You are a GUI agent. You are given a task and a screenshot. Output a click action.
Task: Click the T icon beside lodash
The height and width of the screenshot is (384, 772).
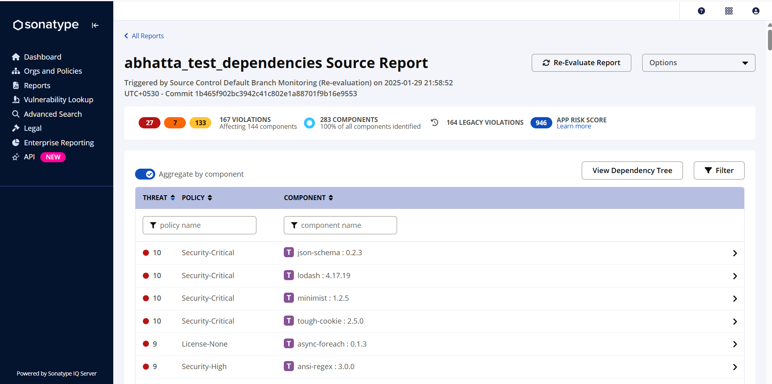click(289, 275)
